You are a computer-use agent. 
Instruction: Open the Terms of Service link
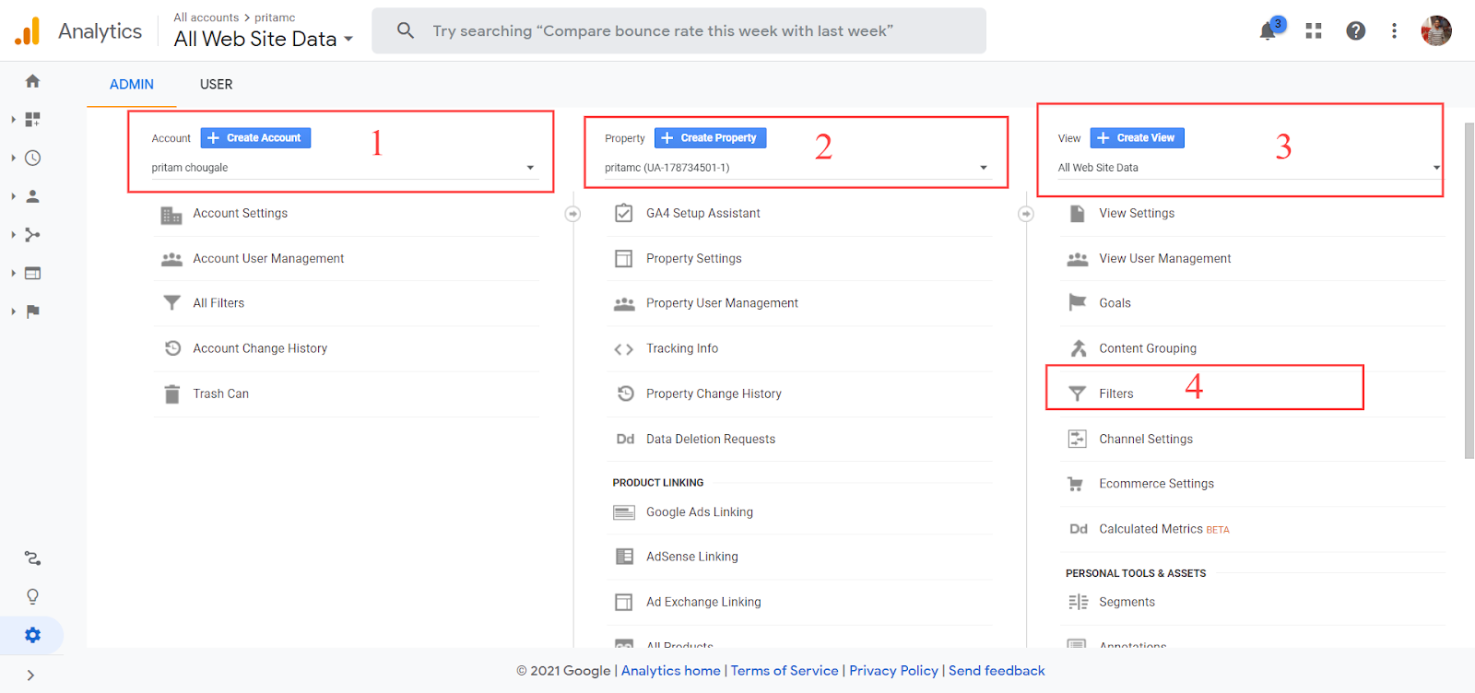click(x=785, y=671)
